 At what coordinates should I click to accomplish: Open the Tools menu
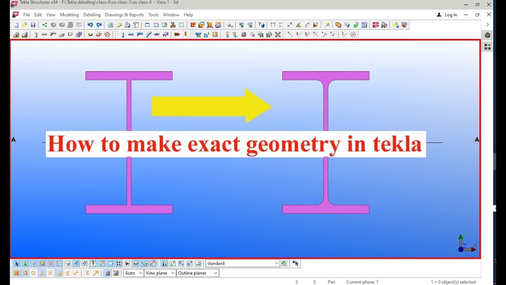pos(153,15)
